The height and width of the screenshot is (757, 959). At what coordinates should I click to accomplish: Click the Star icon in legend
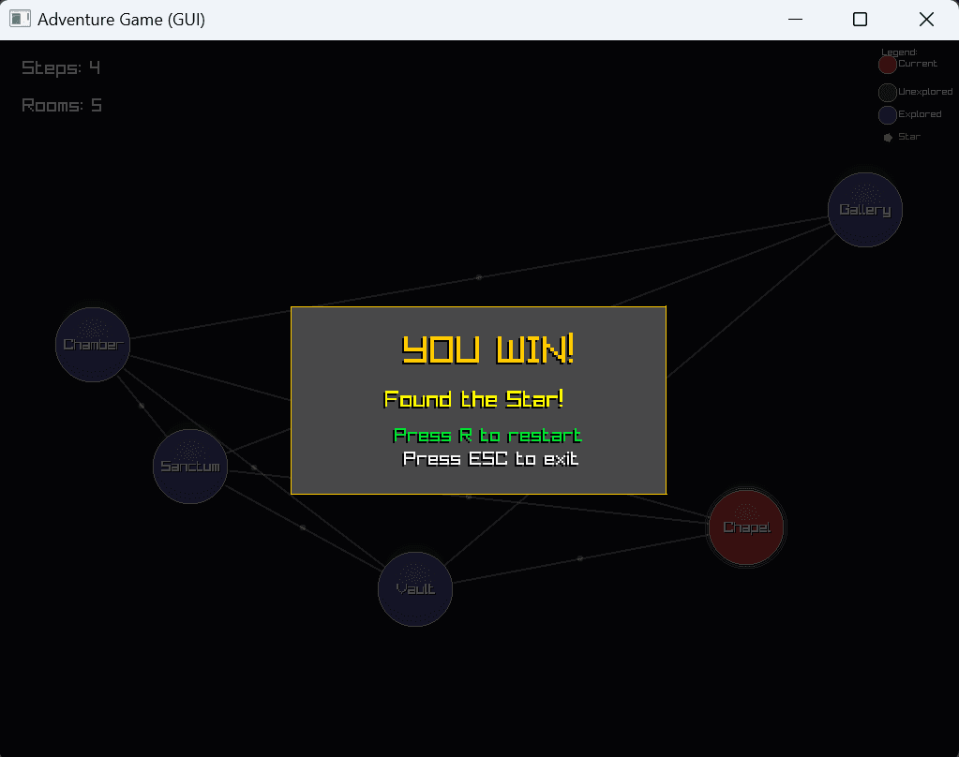click(888, 138)
